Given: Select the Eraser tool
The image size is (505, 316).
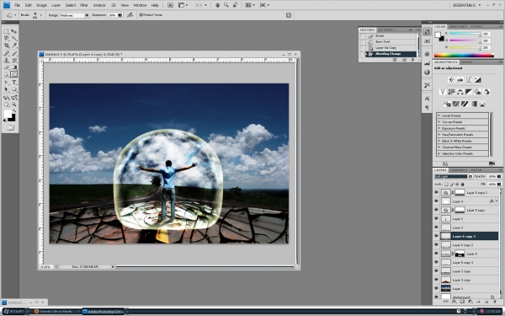Looking at the screenshot, I should [x=6, y=67].
